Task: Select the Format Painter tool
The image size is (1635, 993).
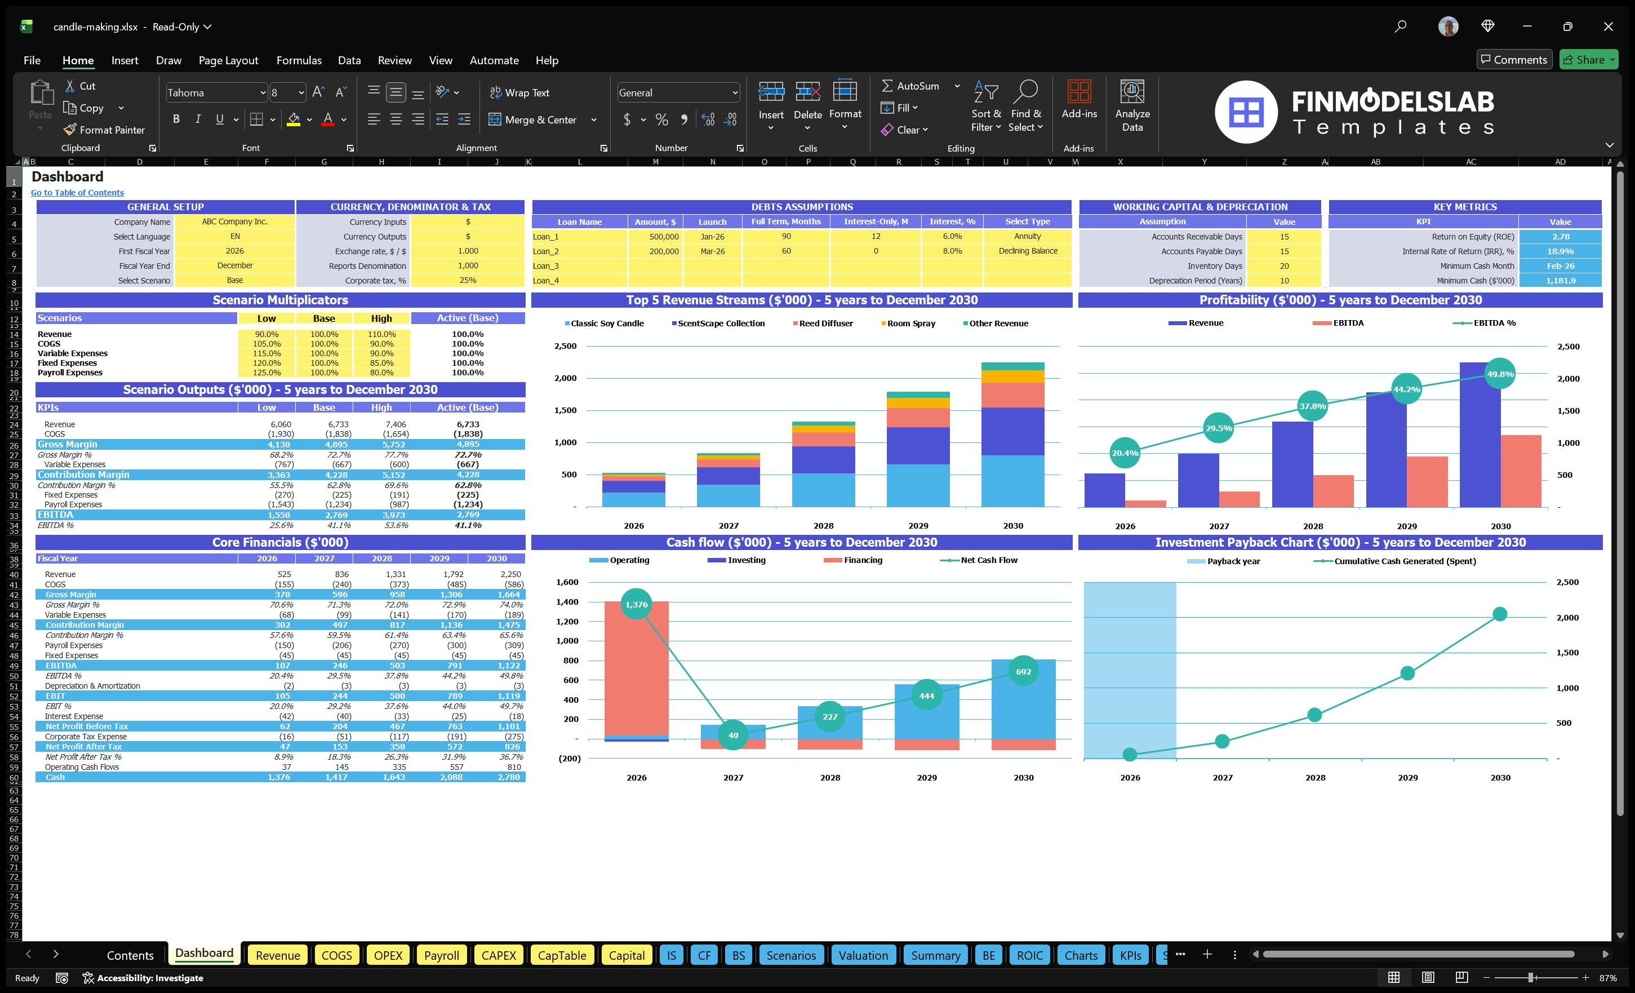Action: [x=104, y=130]
